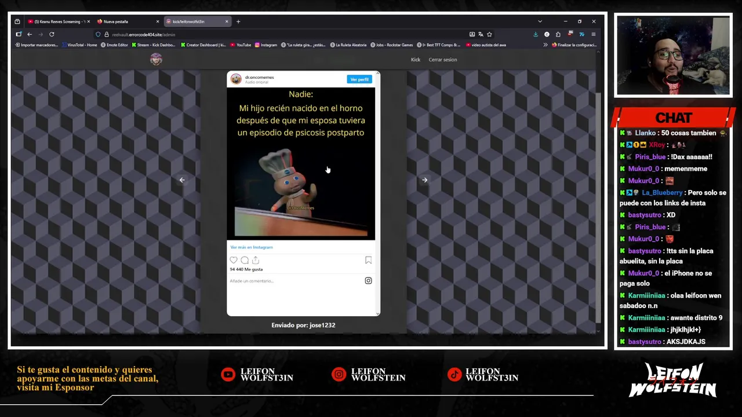
Task: Go to next reel with right arrow
Action: pos(424,180)
